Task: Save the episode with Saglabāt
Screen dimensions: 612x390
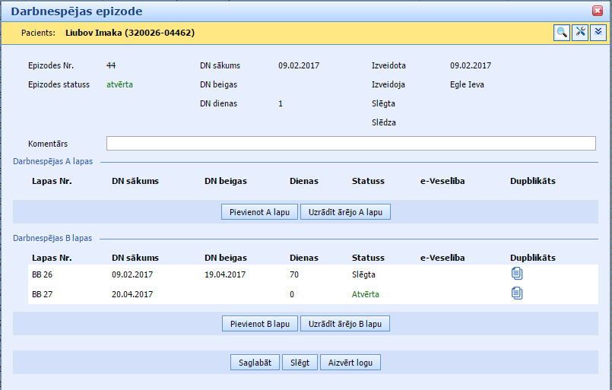Action: click(255, 363)
